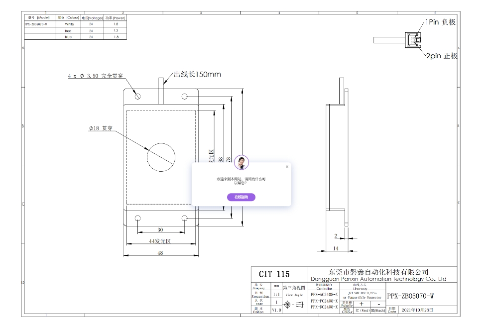The image size is (484, 333).
Task: Click the Ø18 center hole circle
Action: (x=161, y=156)
